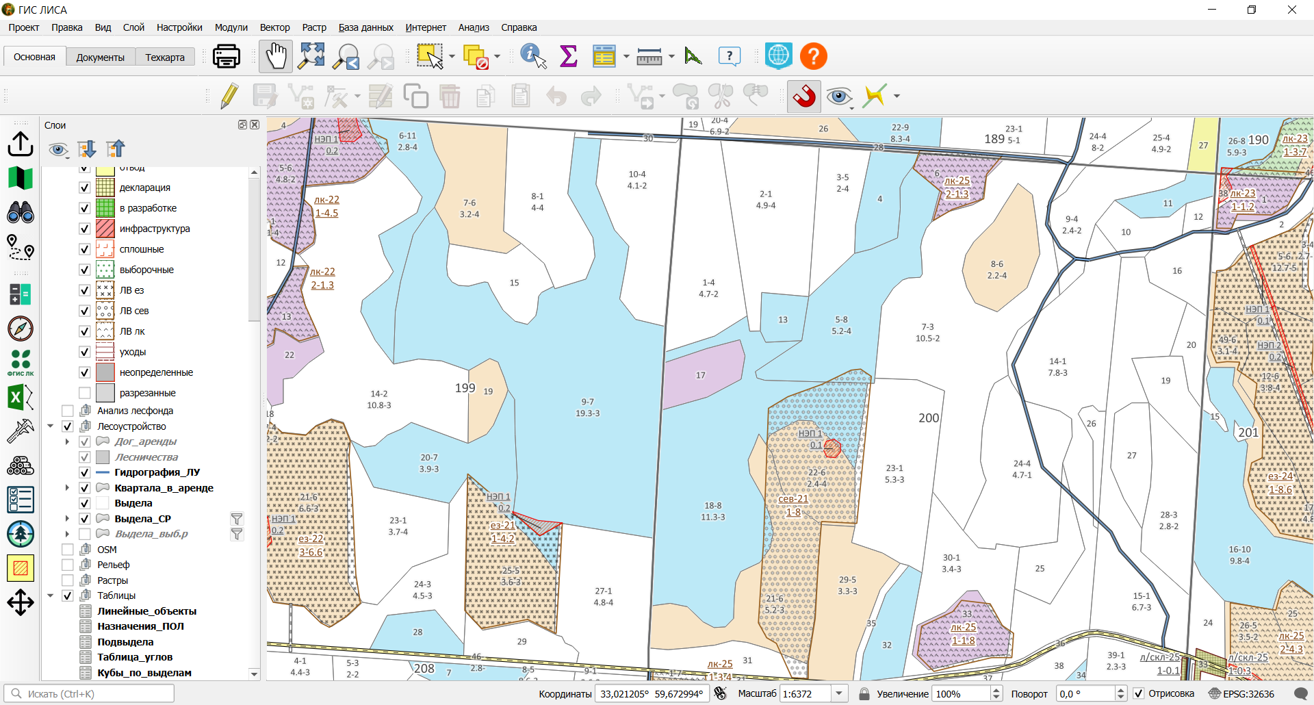Expand the Выдела_выб.р layer
The height and width of the screenshot is (705, 1314).
(x=67, y=534)
